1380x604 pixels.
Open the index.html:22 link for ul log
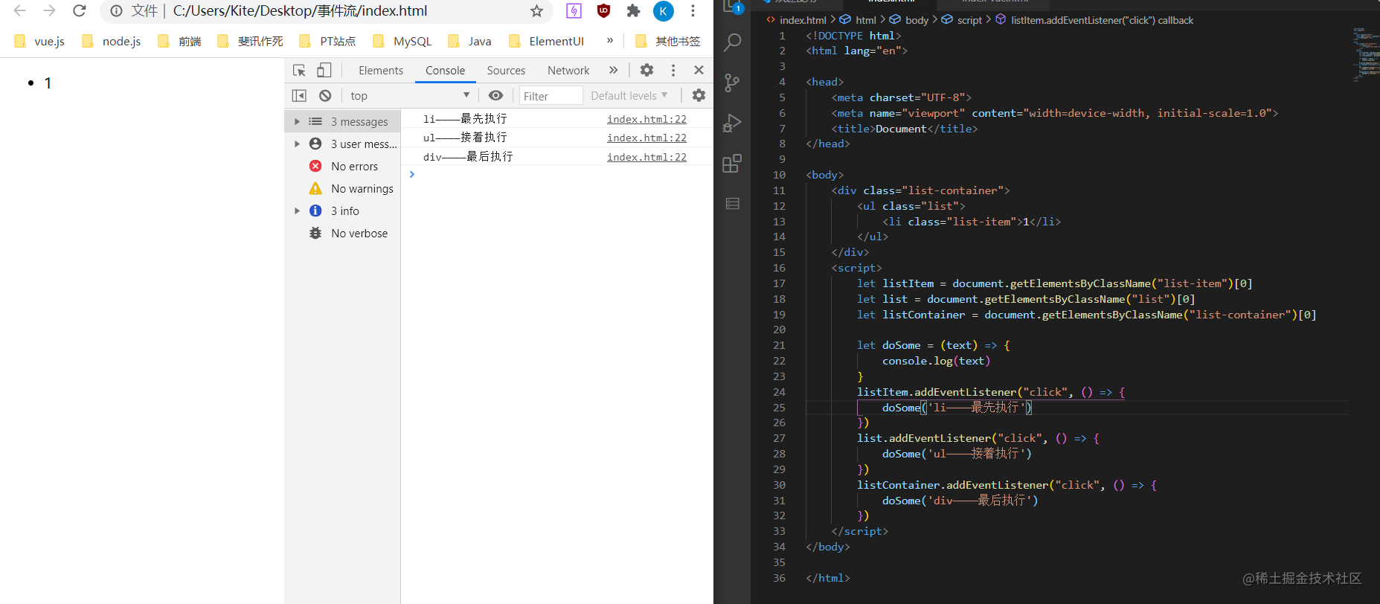(x=646, y=138)
